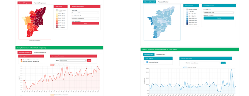Toggle Observed Maximum Temperature chart legend
Image resolution: width=249 pixels, height=96 pixels.
(59, 65)
